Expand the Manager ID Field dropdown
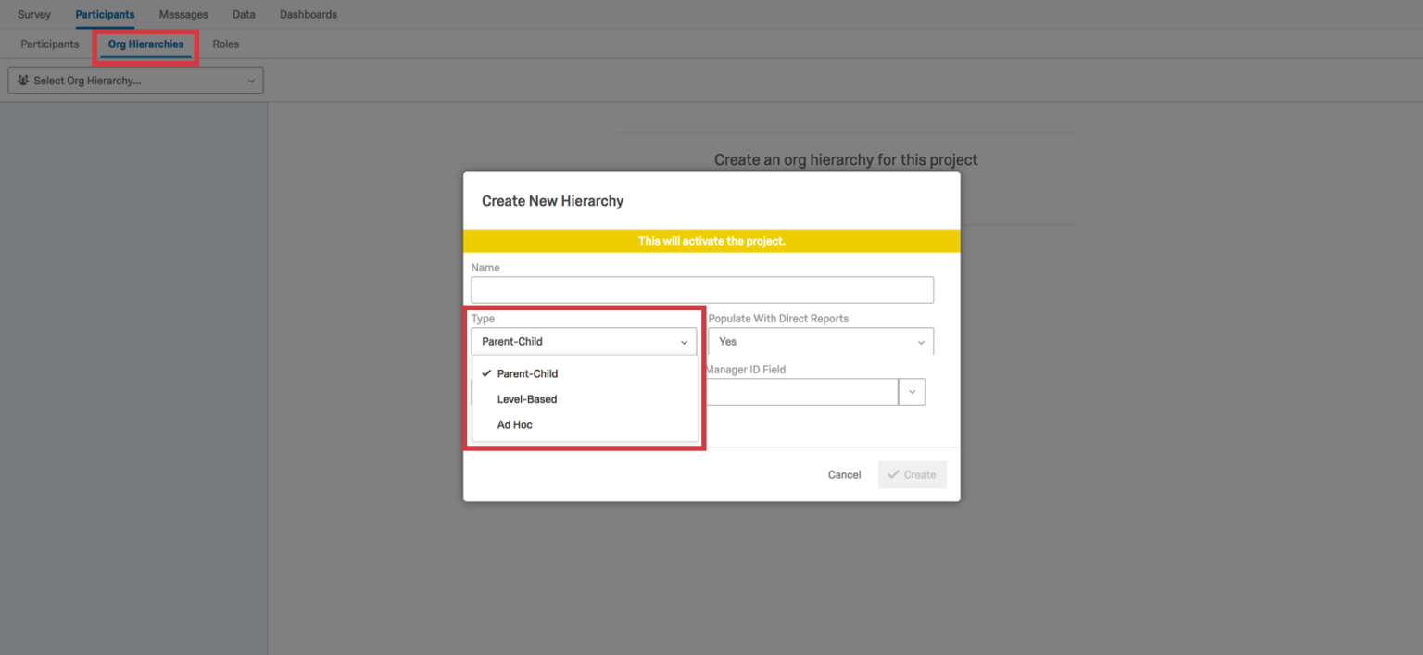Screen dimensions: 1423x655 912,391
